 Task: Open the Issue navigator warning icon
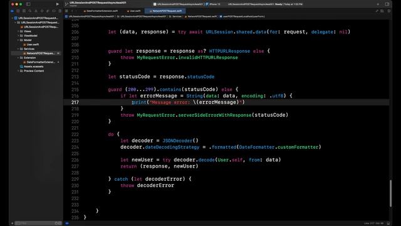click(36, 11)
